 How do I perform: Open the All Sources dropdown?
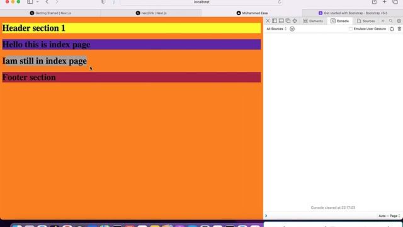(x=276, y=29)
